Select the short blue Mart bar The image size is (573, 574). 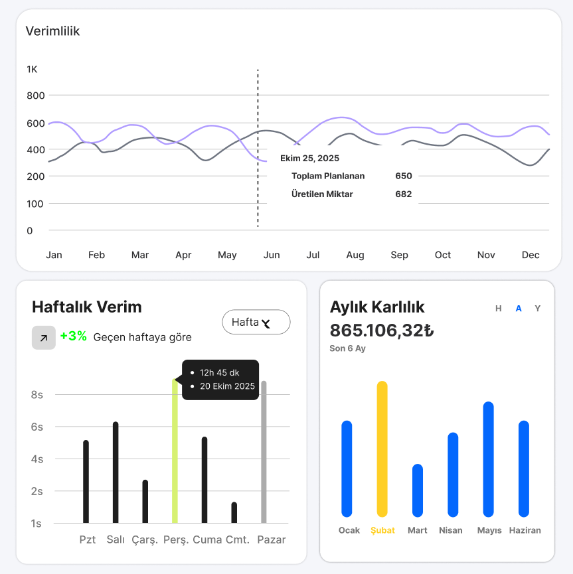[x=418, y=490]
